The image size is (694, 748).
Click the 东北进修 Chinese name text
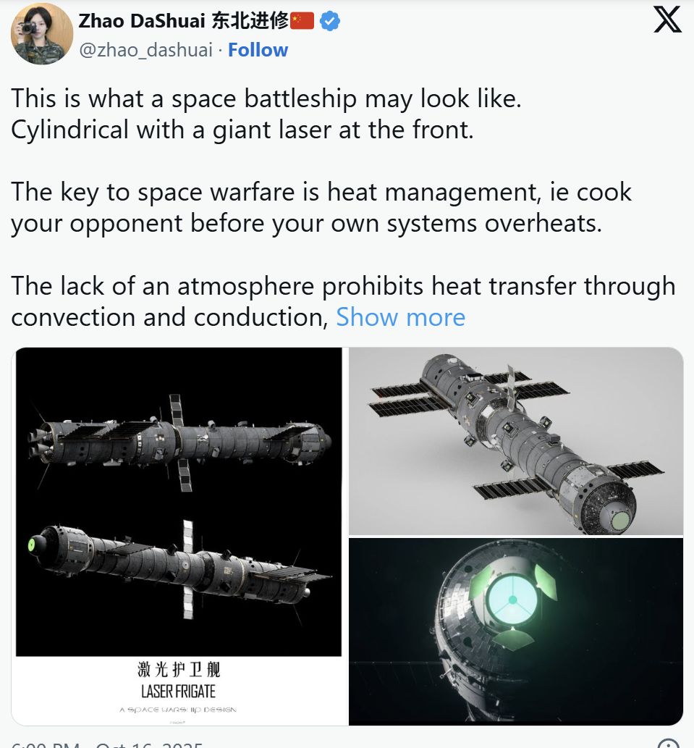point(250,21)
